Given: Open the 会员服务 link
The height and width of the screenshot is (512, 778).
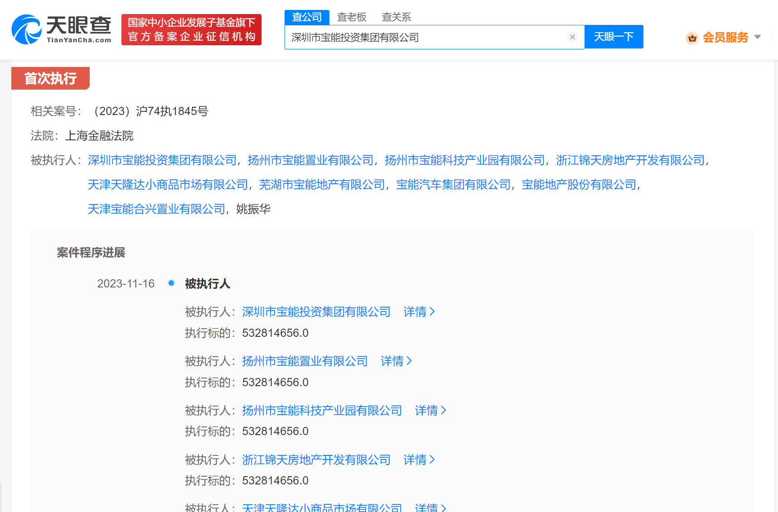Looking at the screenshot, I should (x=725, y=38).
